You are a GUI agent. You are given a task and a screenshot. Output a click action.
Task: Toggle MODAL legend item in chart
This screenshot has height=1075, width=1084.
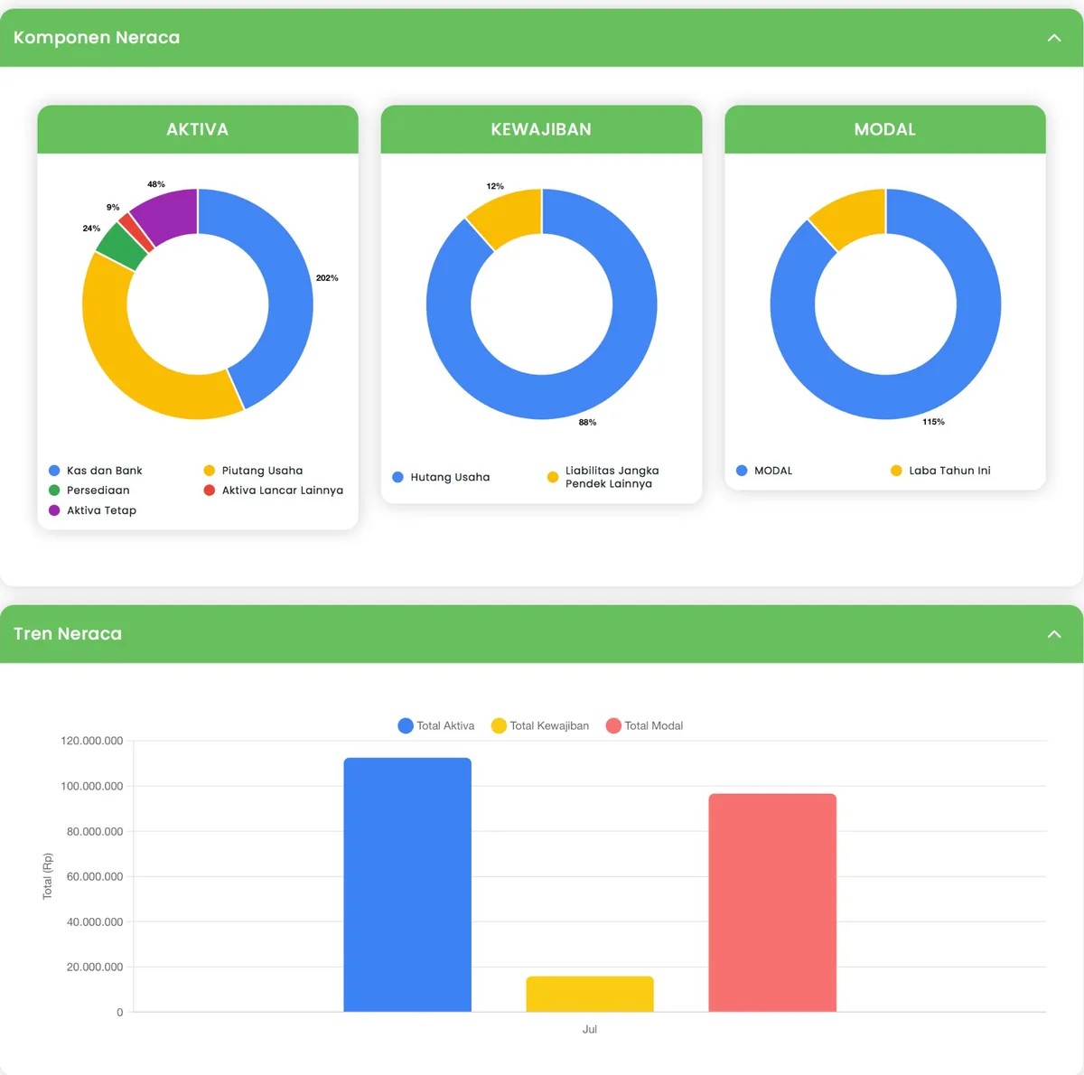point(764,471)
